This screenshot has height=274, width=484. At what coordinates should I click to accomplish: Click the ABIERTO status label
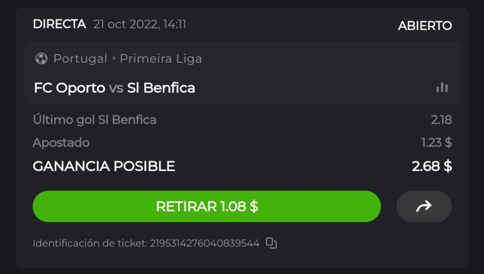point(424,26)
